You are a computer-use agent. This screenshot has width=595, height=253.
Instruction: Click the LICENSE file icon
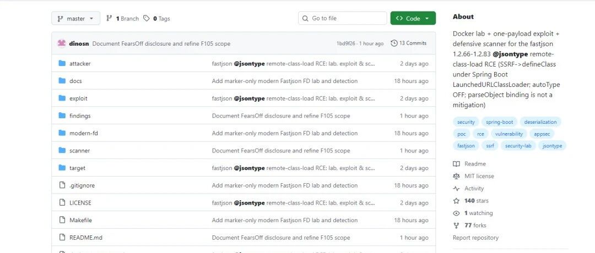tap(62, 202)
